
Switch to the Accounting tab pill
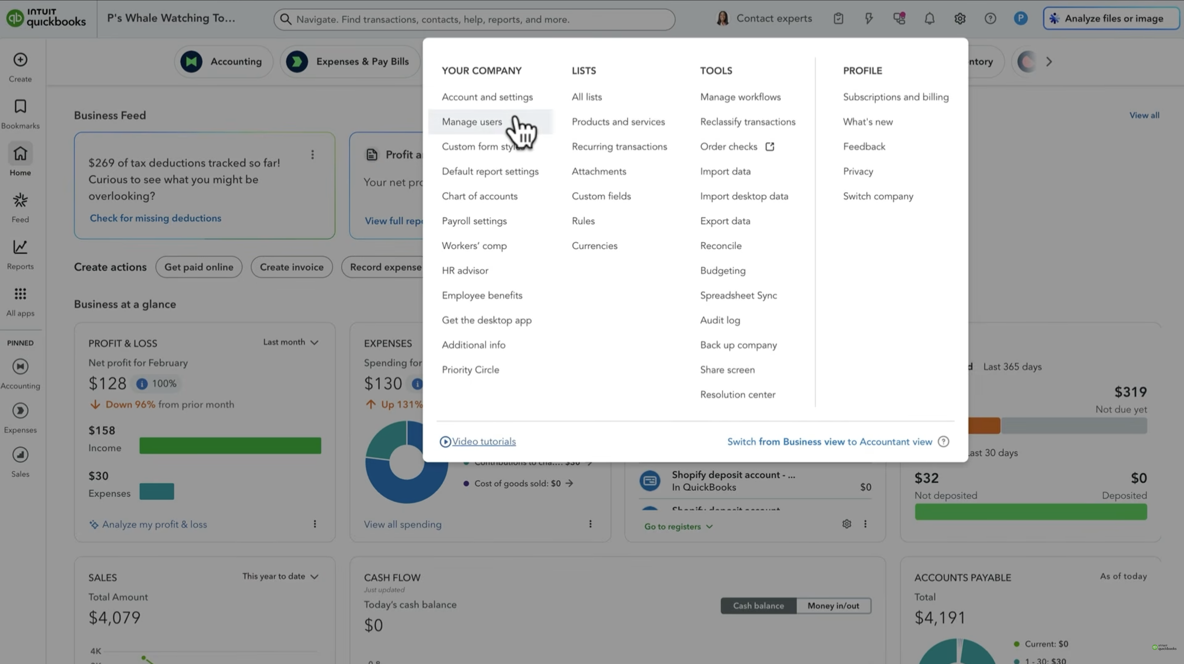coord(224,62)
